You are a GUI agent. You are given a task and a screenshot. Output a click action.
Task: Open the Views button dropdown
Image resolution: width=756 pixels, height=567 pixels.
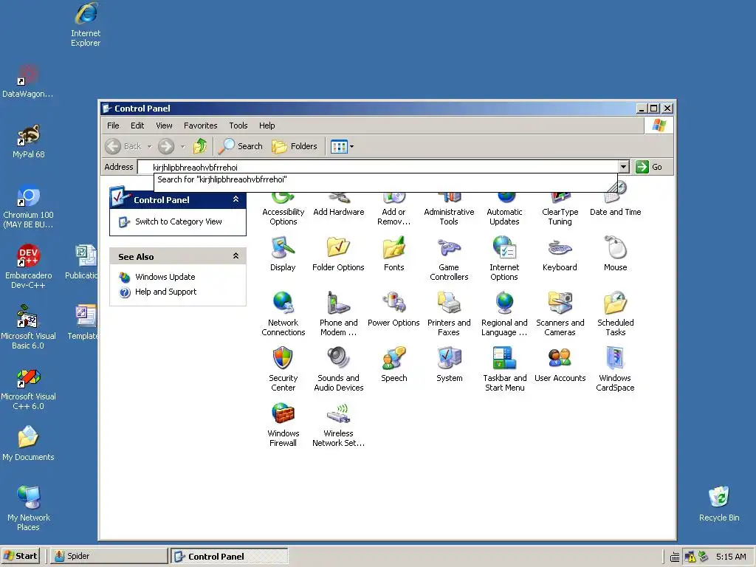pyautogui.click(x=351, y=146)
